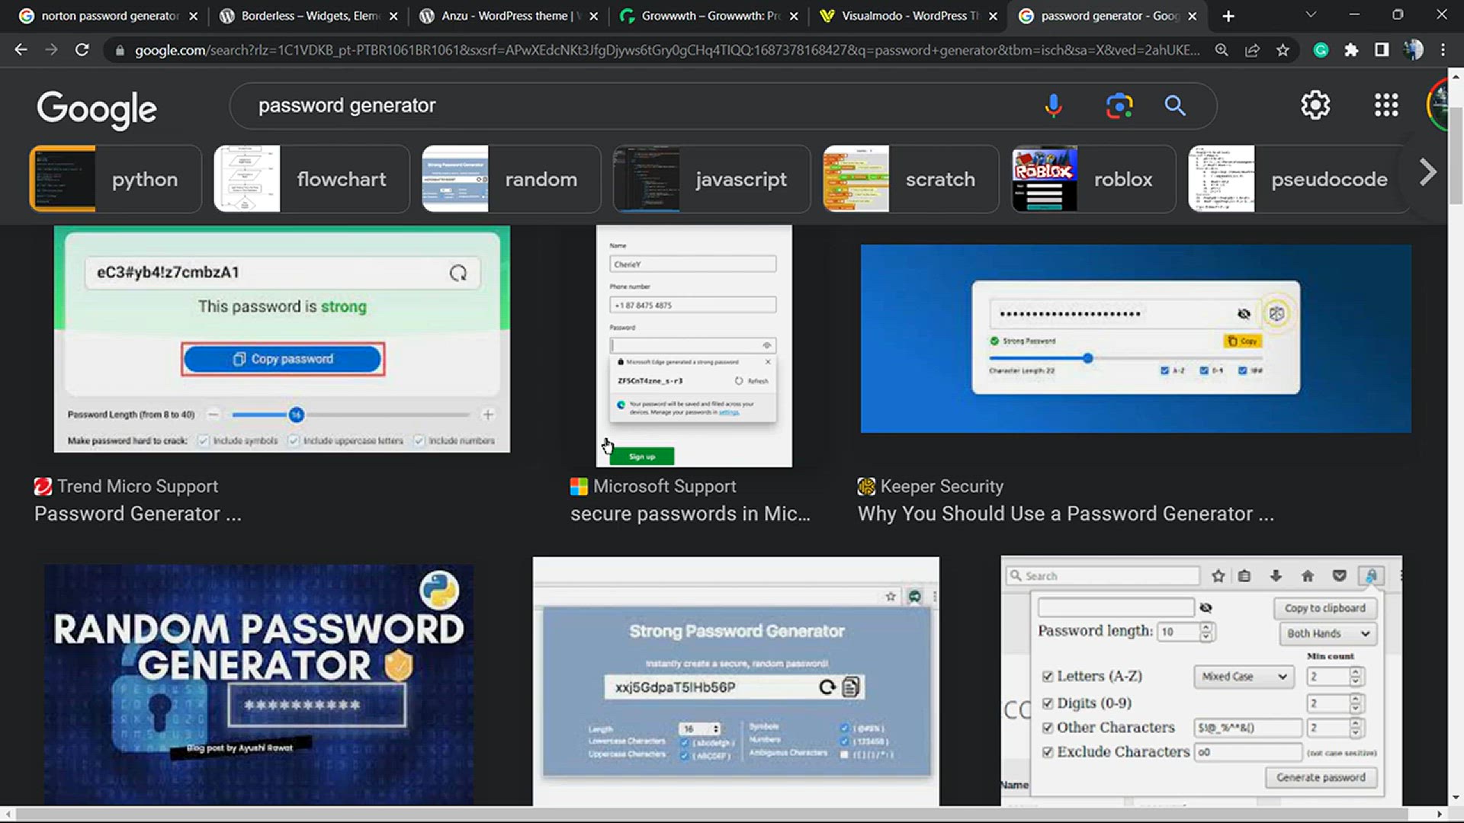The height and width of the screenshot is (823, 1464).
Task: Go forward in browser history
Action: (51, 50)
